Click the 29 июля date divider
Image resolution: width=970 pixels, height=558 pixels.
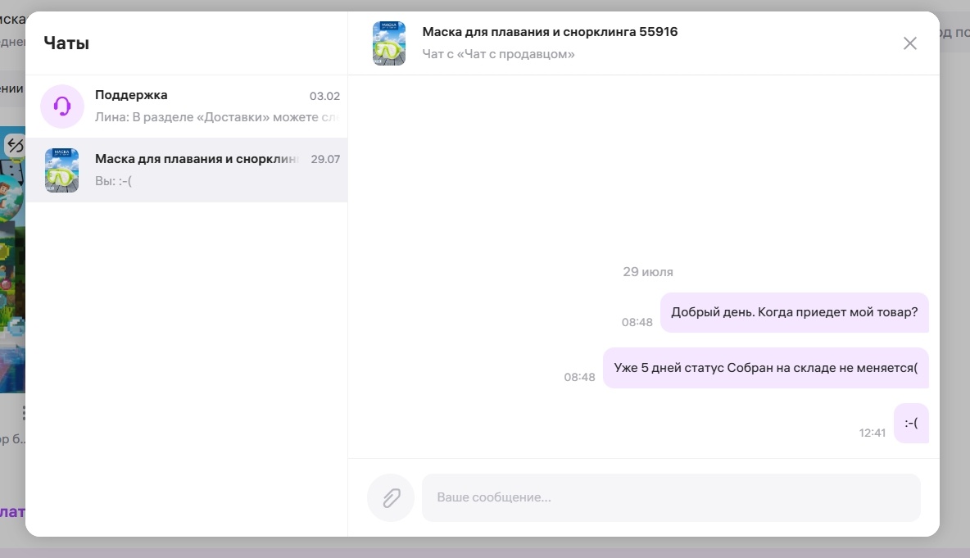coord(644,271)
